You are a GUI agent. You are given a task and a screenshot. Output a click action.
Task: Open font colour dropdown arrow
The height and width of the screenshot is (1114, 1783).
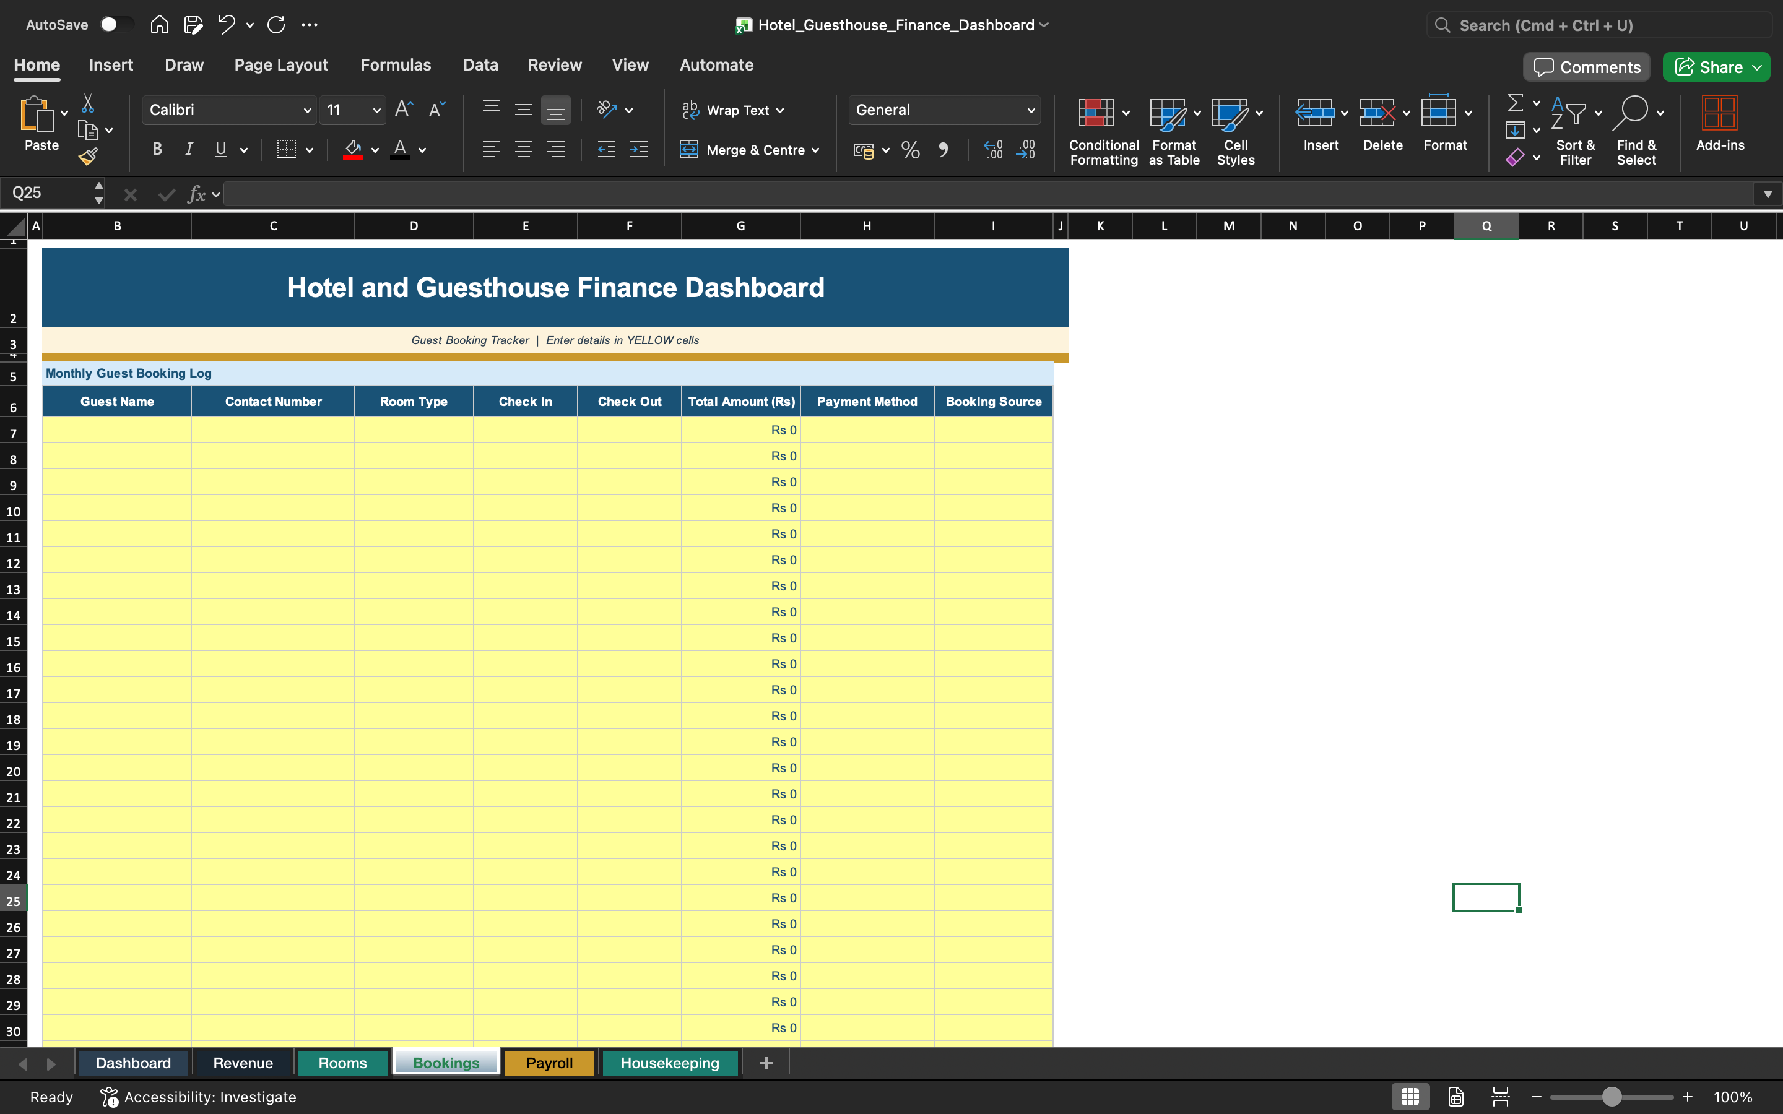coord(422,150)
